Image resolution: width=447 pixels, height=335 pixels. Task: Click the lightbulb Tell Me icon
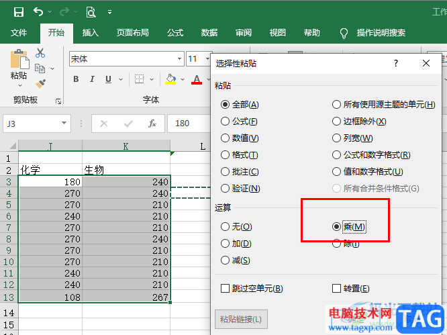(x=344, y=33)
